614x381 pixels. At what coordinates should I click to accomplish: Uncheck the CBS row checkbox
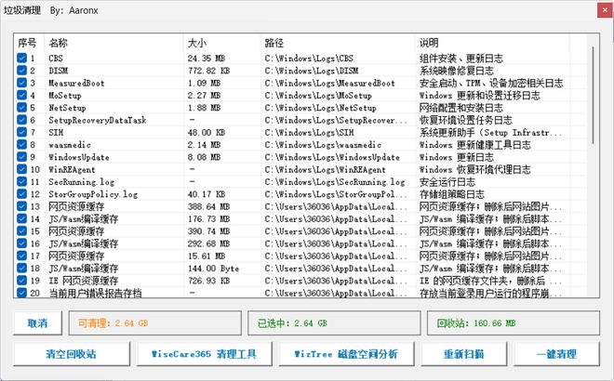21,58
